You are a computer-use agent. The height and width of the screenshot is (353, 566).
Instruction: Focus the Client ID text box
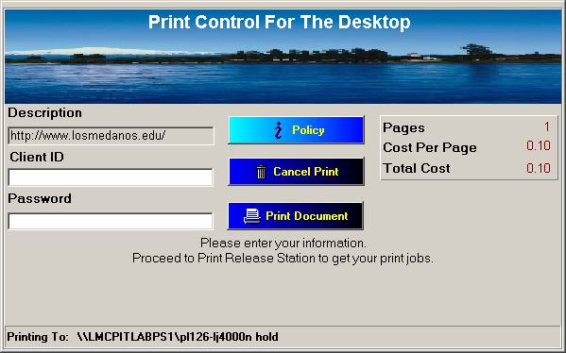tap(111, 177)
